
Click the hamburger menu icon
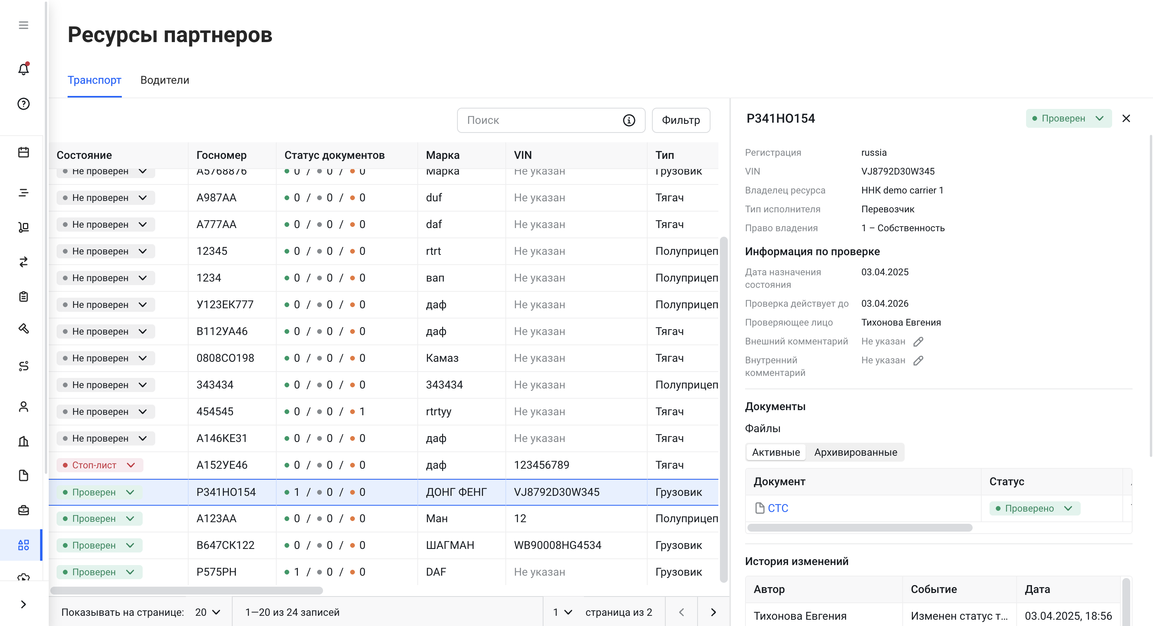click(23, 25)
